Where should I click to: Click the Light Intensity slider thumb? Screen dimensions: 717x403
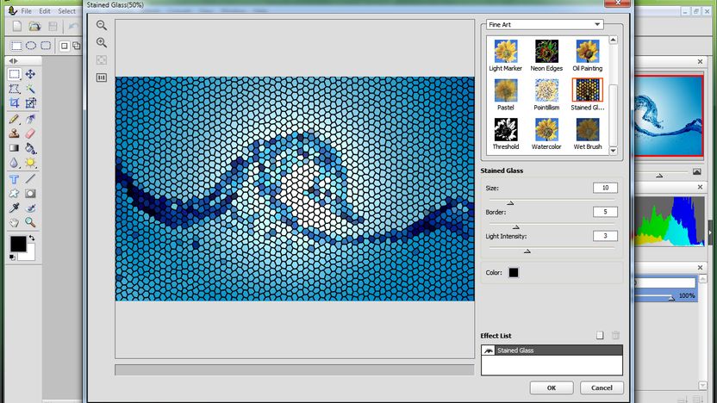[527, 251]
